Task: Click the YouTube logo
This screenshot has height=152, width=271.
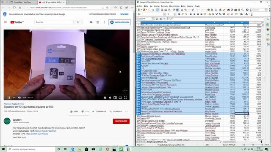Action: 17,22
